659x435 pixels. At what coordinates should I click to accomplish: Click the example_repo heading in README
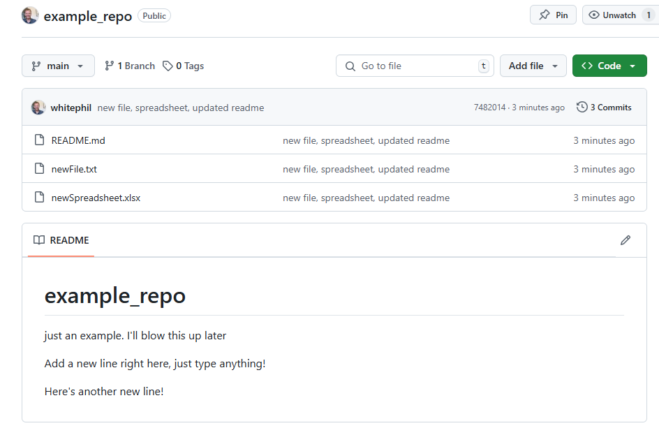coord(115,295)
